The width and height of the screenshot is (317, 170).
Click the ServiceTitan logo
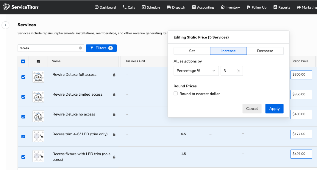coord(21,7)
